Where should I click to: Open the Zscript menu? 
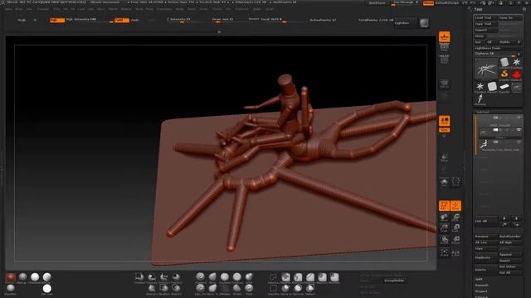click(270, 9)
